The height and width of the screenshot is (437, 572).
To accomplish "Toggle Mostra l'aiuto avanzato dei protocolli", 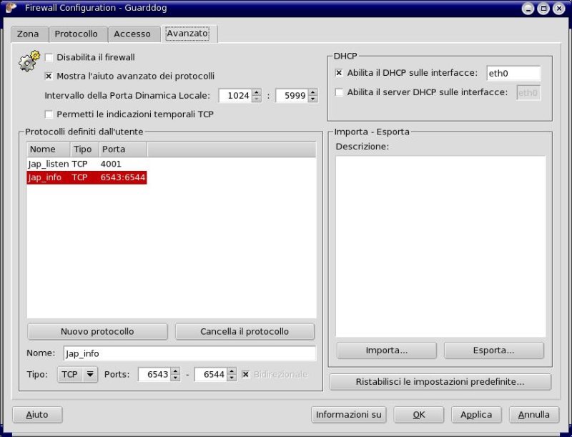I will point(49,76).
